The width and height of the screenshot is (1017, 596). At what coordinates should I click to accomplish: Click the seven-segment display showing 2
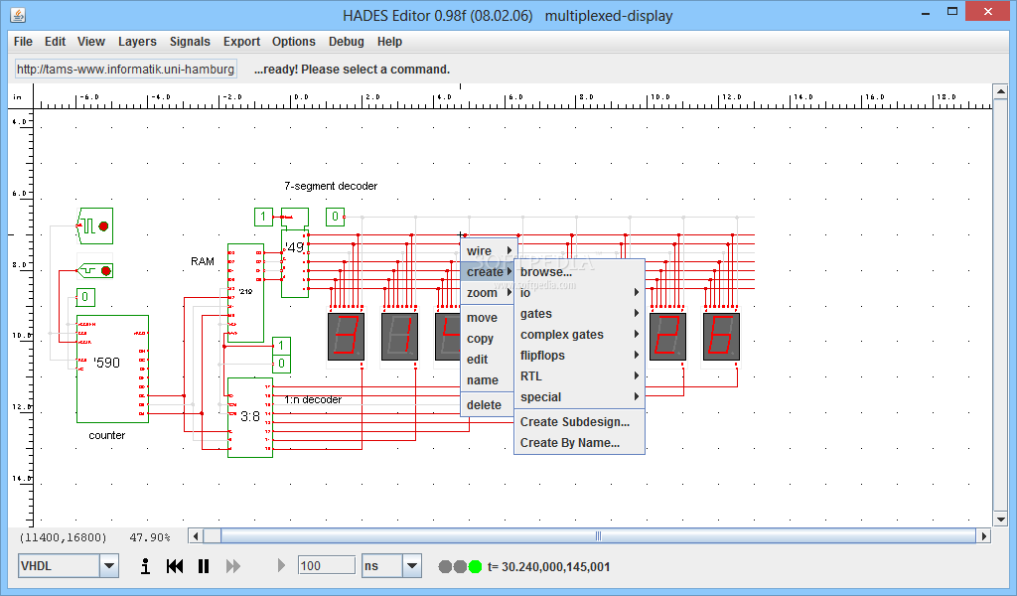tap(667, 337)
